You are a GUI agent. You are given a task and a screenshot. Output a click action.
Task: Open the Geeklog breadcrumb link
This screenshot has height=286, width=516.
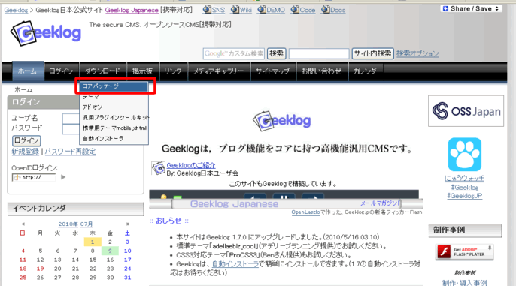coord(16,11)
